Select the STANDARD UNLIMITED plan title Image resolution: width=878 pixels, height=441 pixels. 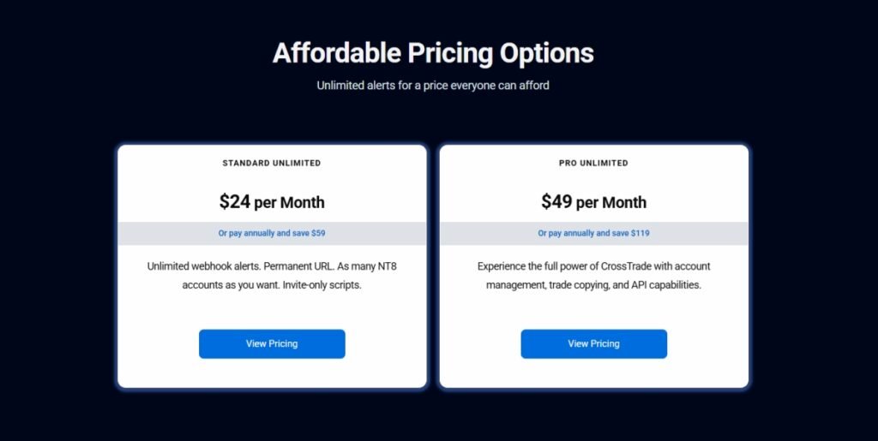(x=272, y=163)
